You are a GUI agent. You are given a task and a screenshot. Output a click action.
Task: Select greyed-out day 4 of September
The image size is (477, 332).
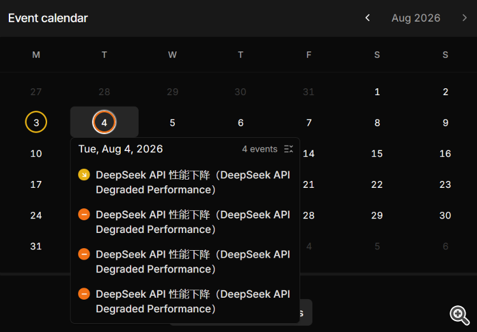point(308,246)
